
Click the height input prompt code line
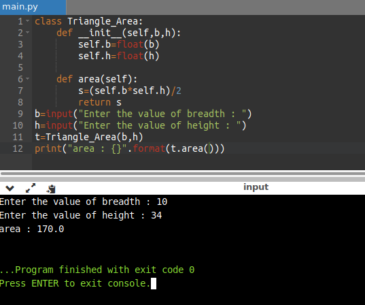point(141,125)
